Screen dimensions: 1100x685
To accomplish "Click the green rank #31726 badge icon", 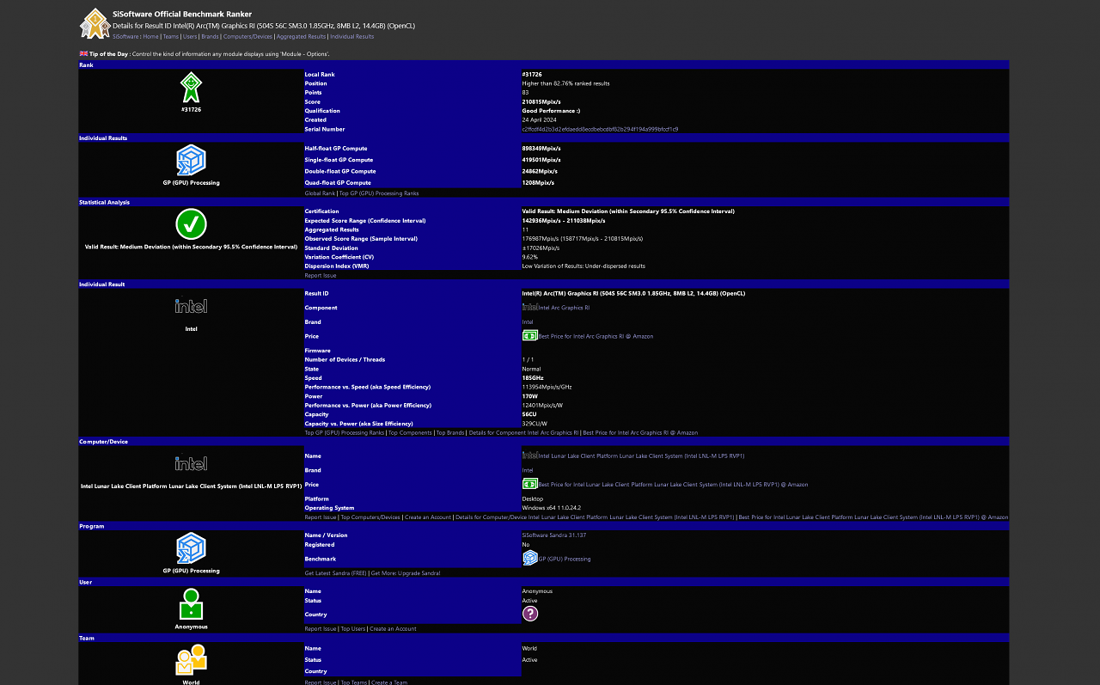I will pyautogui.click(x=191, y=88).
